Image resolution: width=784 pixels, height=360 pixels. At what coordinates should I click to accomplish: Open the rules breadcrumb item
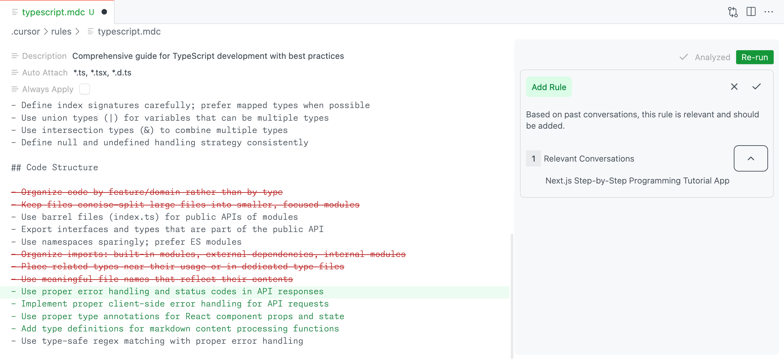[x=61, y=32]
